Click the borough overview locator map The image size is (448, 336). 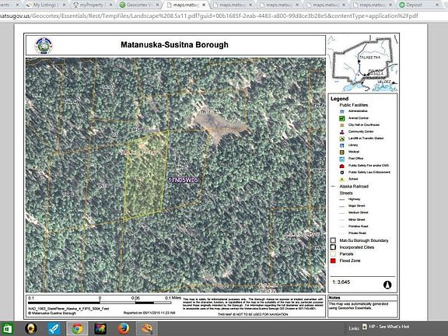pos(363,63)
